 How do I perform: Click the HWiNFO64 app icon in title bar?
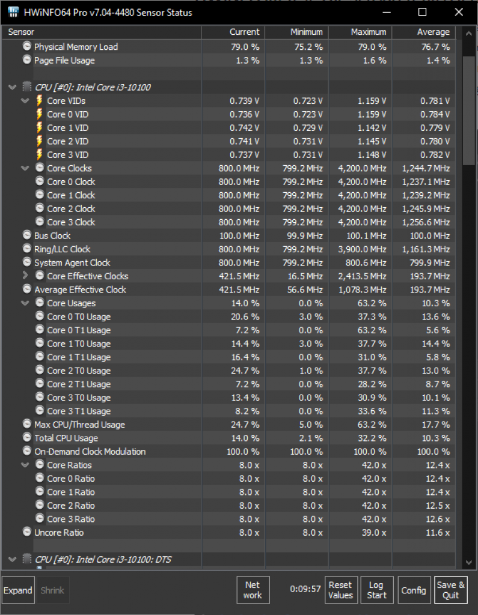[13, 12]
